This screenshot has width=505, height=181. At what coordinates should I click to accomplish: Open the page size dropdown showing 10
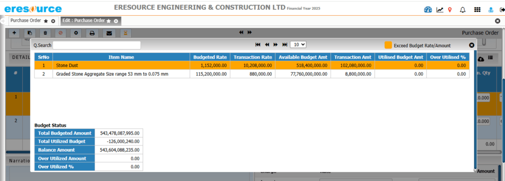pos(298,44)
